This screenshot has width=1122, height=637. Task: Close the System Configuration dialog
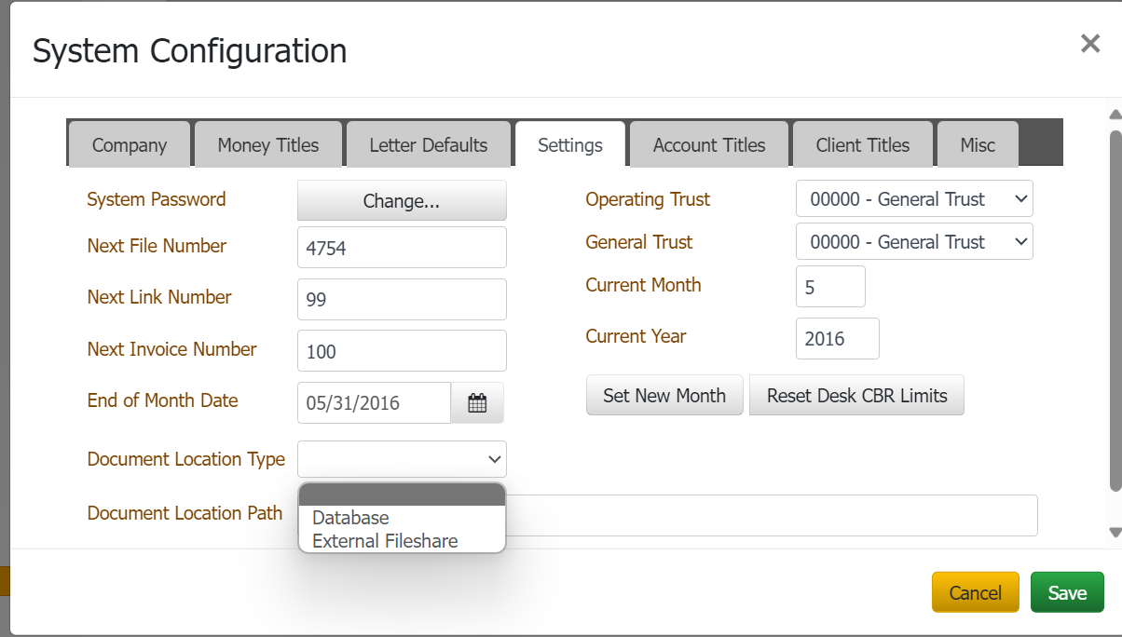(x=1089, y=44)
